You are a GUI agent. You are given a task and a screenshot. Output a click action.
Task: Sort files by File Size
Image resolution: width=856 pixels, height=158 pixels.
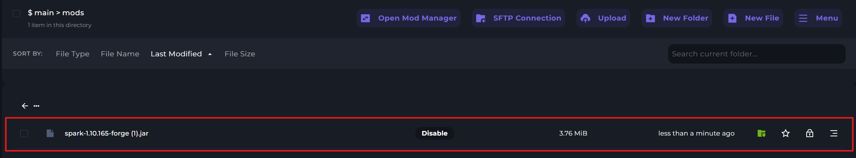pos(240,54)
